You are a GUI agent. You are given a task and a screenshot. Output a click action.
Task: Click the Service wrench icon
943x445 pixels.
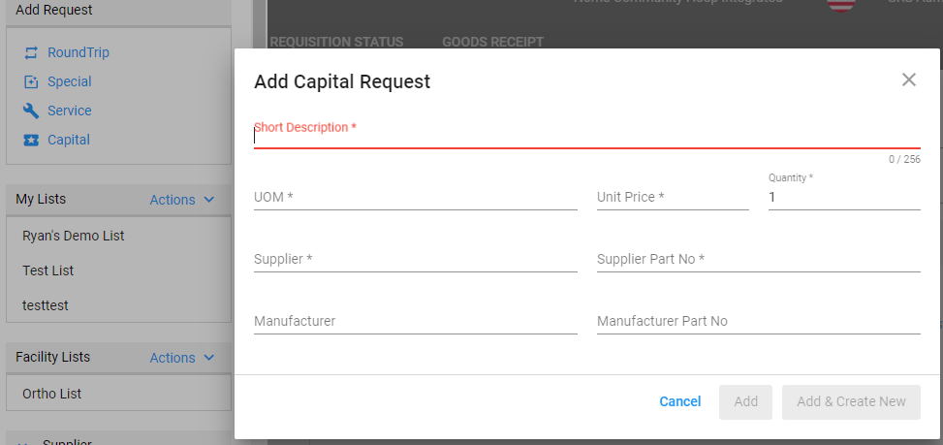point(31,111)
